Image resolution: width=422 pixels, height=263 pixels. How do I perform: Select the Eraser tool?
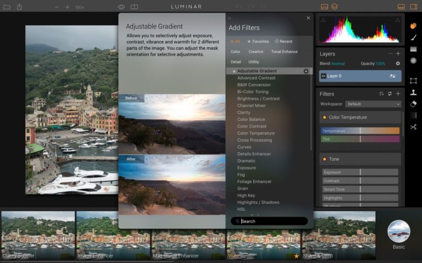click(413, 104)
